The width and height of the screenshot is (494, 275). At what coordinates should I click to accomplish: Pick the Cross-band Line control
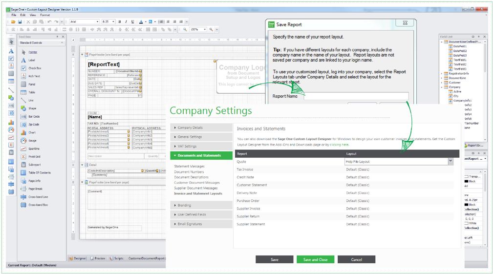pyautogui.click(x=34, y=197)
